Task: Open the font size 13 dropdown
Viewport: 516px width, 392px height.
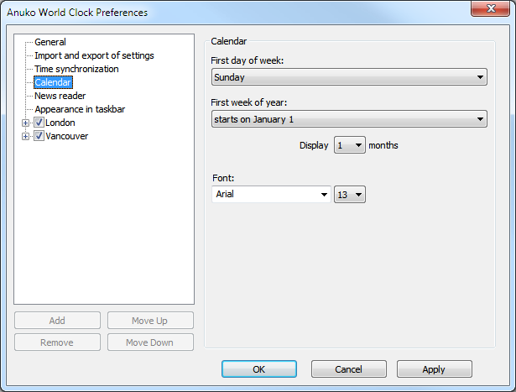Action: point(350,195)
